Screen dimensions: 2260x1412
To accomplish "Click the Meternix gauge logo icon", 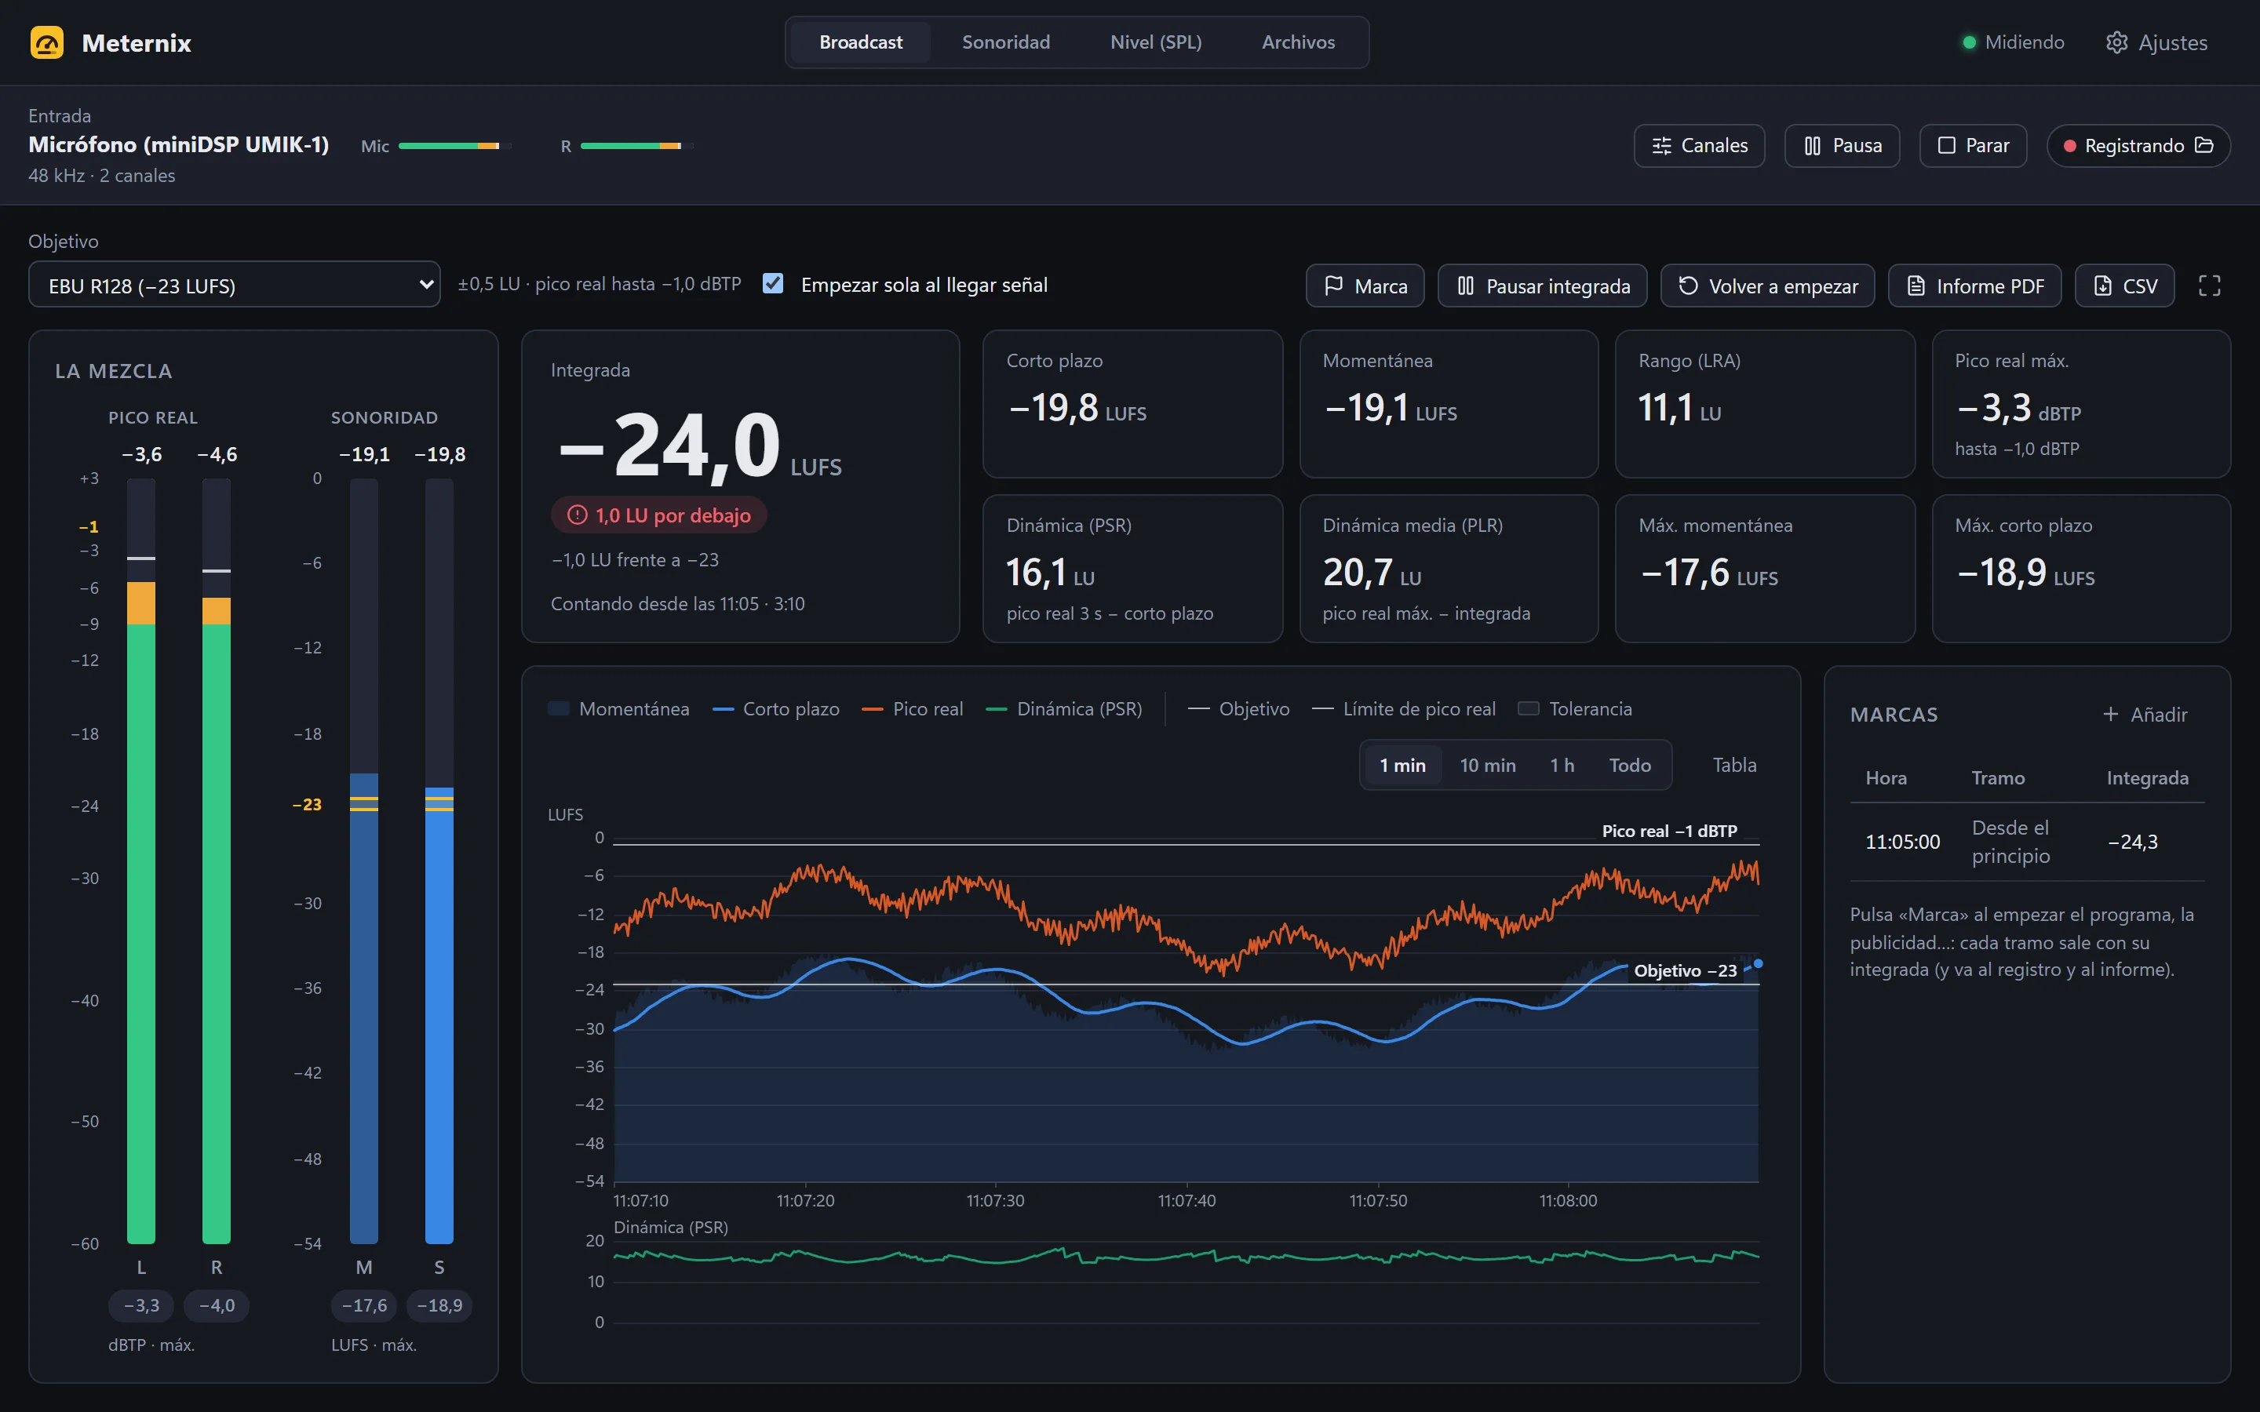I will coord(47,43).
